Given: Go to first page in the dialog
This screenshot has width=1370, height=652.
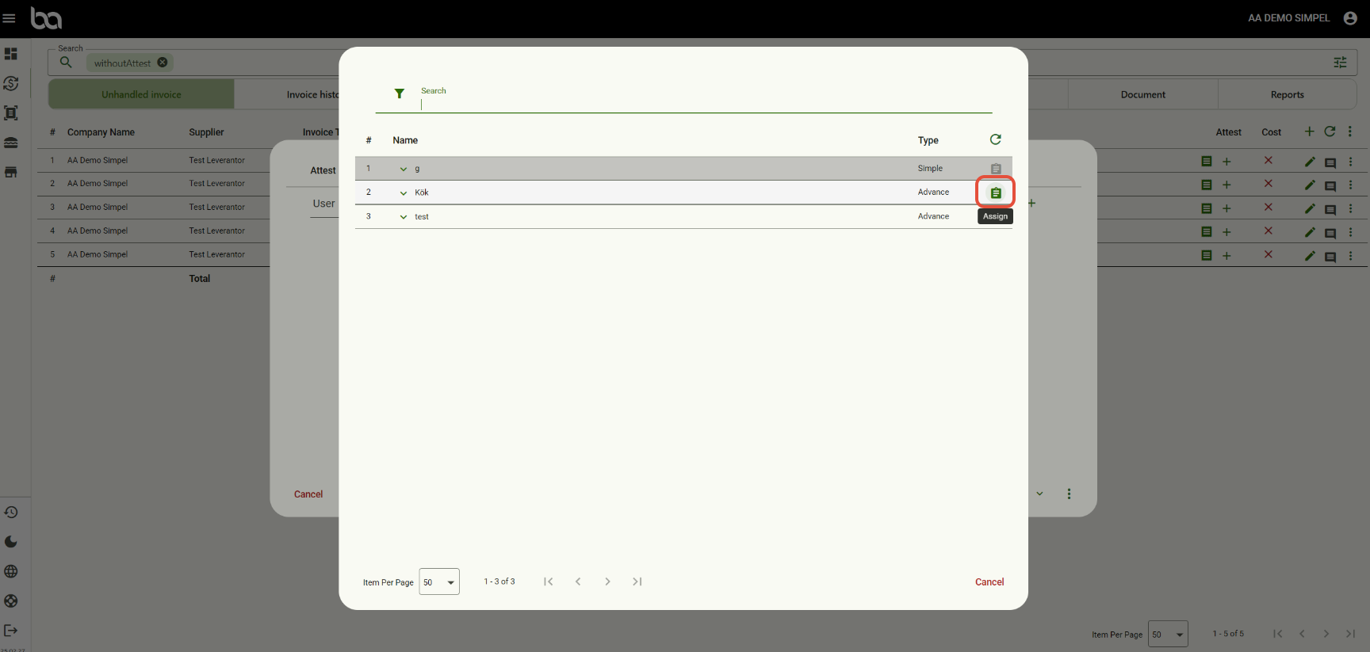Looking at the screenshot, I should coord(548,581).
